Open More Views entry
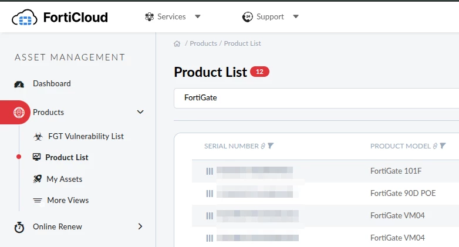Screen dimensions: 459x247 [68, 201]
